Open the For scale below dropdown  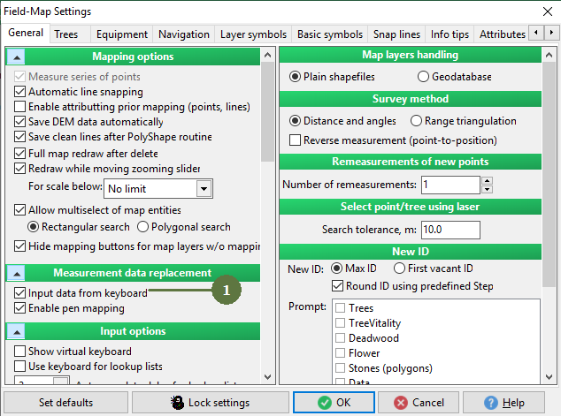click(x=204, y=188)
